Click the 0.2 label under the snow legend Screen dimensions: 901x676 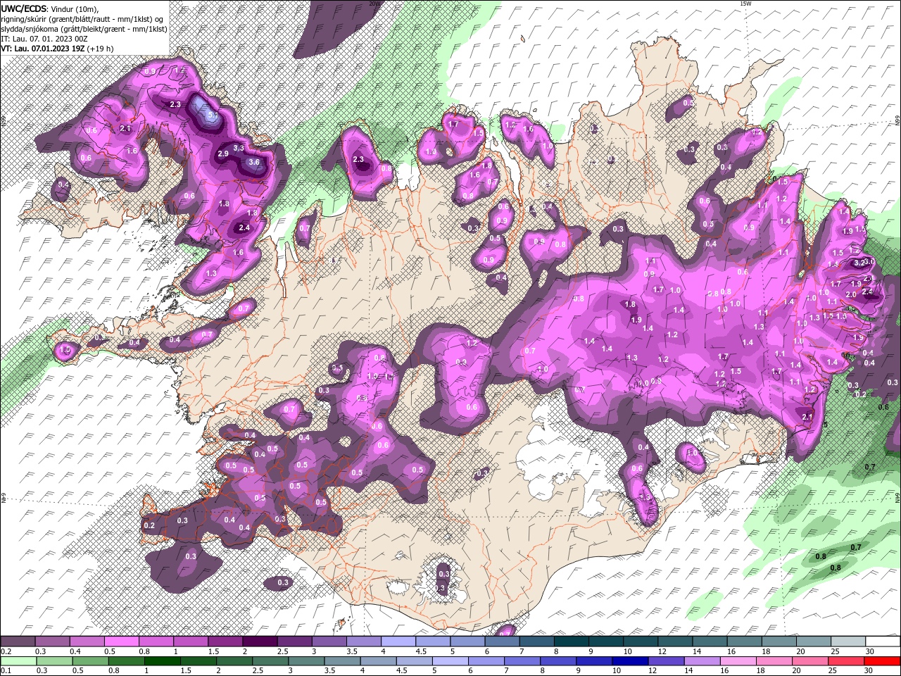tap(6, 651)
